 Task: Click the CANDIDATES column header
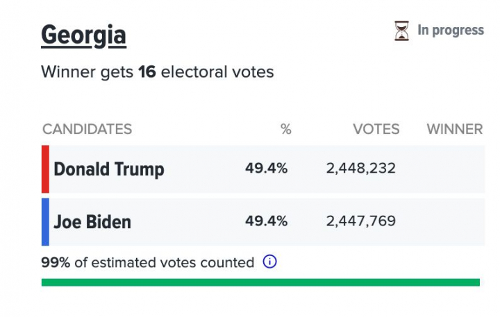pyautogui.click(x=87, y=129)
